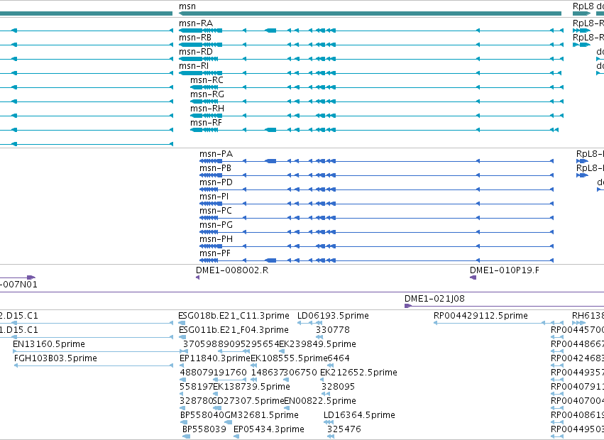Viewport: 604px width, 440px height.
Task: Select the msn-PG protein label
Action: coord(216,226)
